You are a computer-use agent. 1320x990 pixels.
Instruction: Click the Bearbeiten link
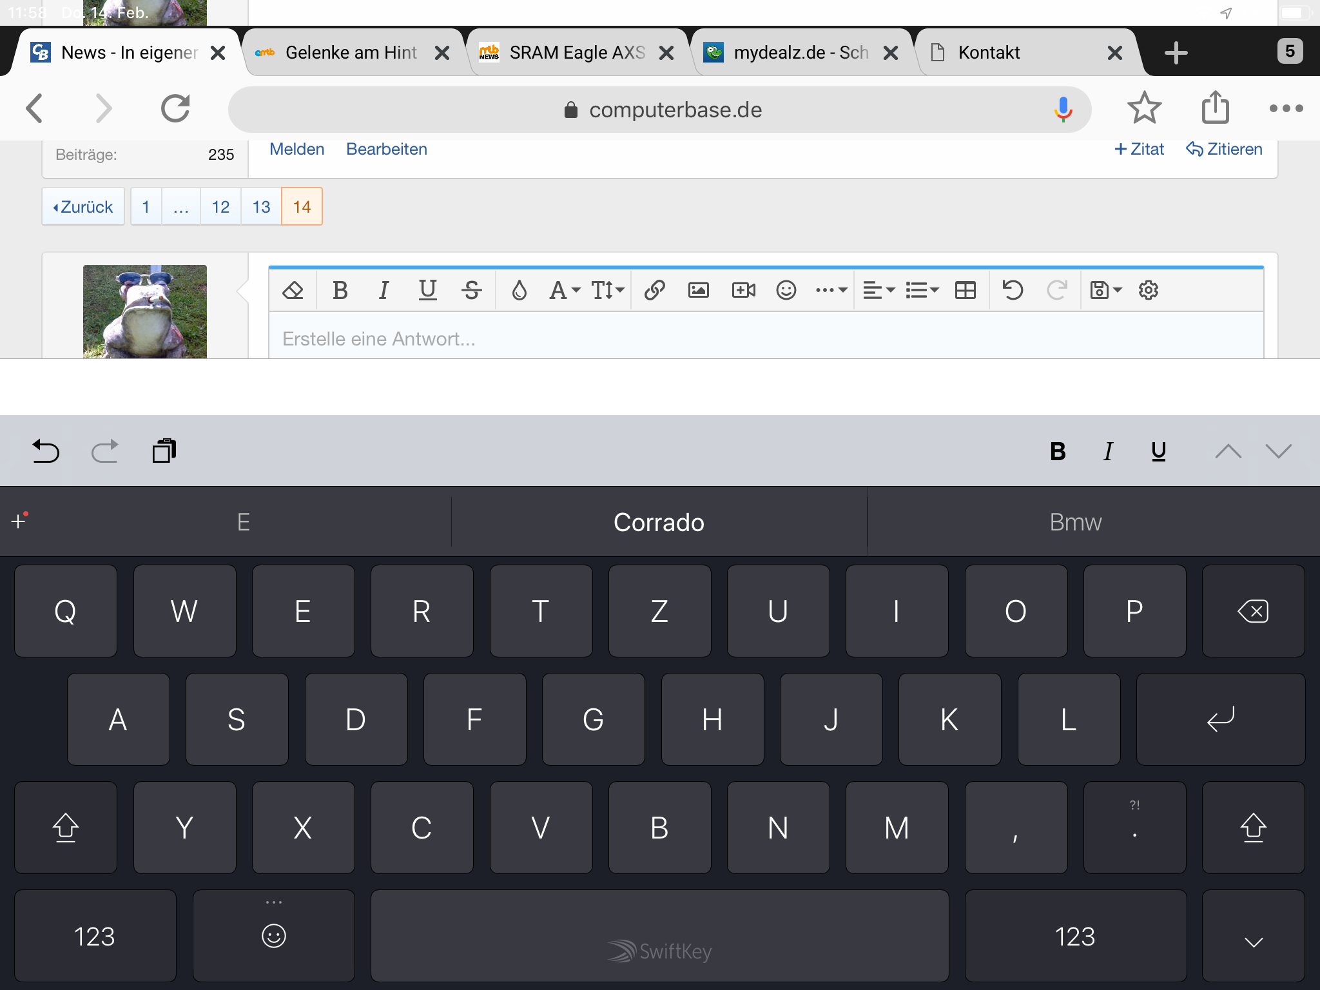(x=387, y=149)
